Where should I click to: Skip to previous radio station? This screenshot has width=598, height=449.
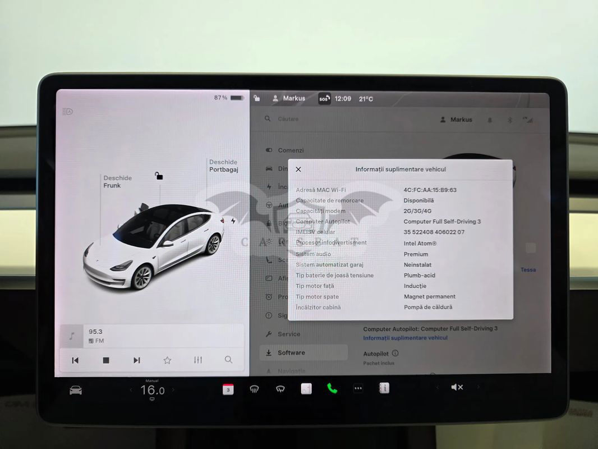(75, 360)
